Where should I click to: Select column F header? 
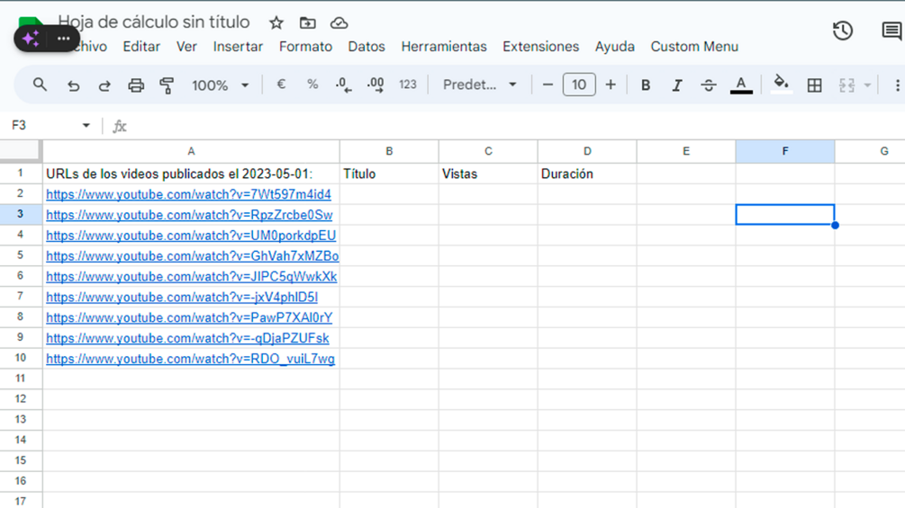(785, 151)
